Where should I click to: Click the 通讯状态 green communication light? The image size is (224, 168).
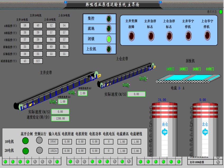(221, 12)
